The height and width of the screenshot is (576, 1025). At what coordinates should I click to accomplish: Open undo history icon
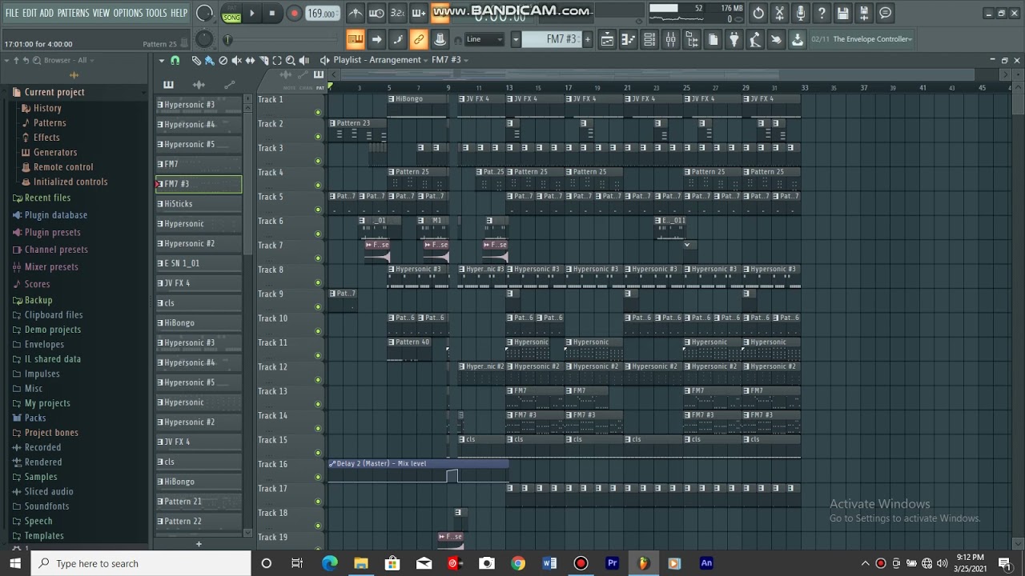758,13
